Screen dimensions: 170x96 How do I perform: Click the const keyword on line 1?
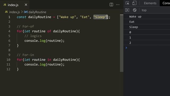(x=22, y=17)
